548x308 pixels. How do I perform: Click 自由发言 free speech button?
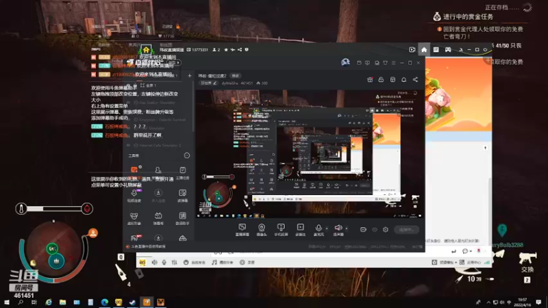(195, 262)
